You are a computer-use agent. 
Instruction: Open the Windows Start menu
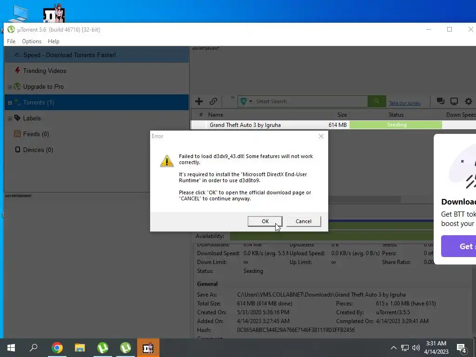[11, 348]
